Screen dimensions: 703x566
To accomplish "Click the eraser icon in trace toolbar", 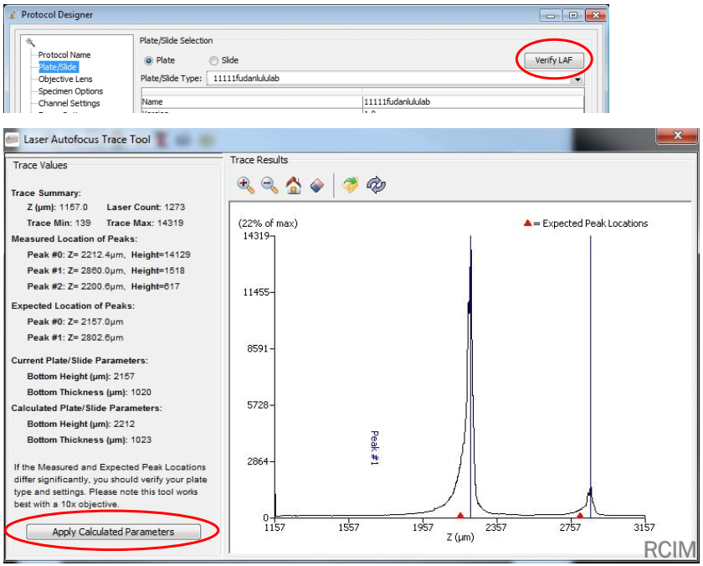I will coord(316,185).
